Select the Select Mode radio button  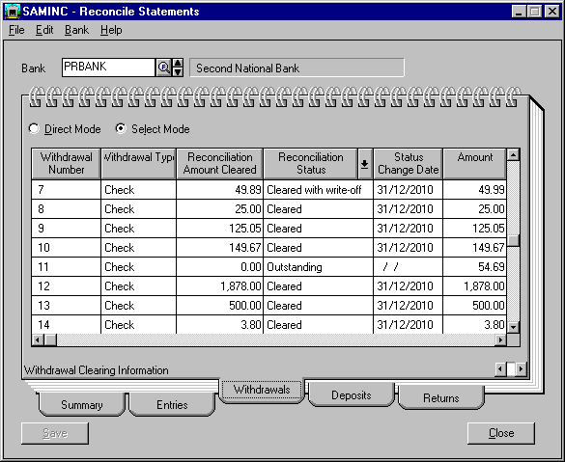[x=121, y=128]
